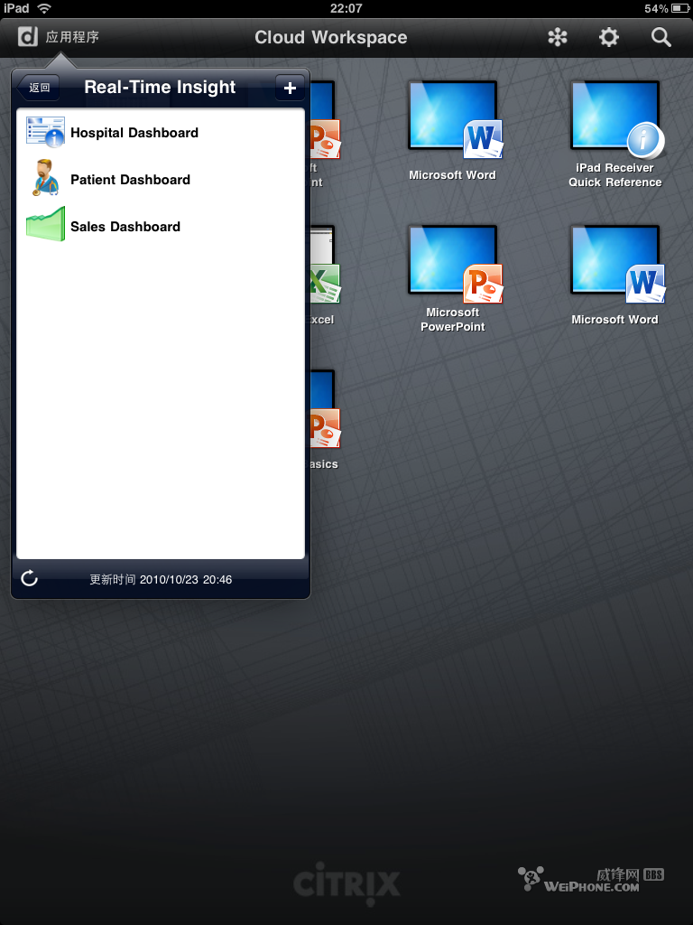Click the search magnifier icon

click(x=661, y=37)
